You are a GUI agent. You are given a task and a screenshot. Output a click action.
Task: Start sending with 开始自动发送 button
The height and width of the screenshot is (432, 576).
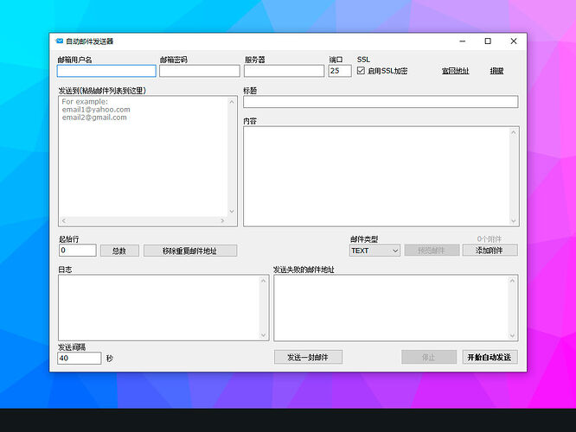click(x=490, y=357)
